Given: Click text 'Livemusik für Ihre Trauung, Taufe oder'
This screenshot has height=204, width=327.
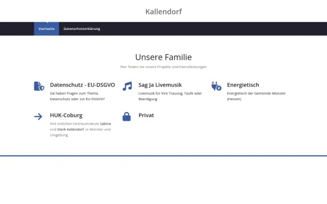Looking at the screenshot, I should click(x=170, y=93).
